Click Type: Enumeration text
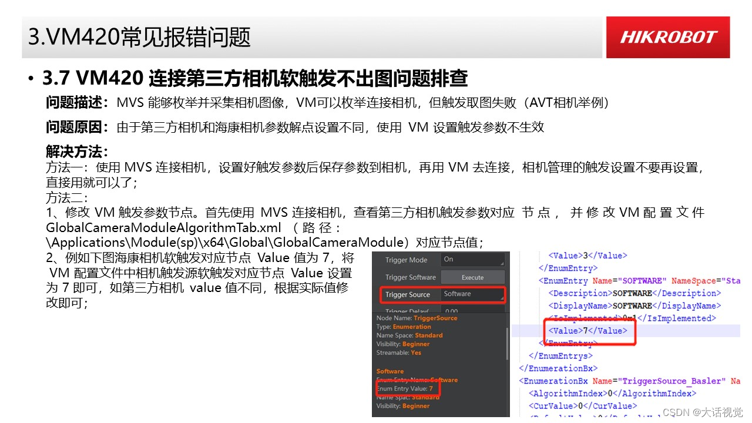 click(x=404, y=327)
